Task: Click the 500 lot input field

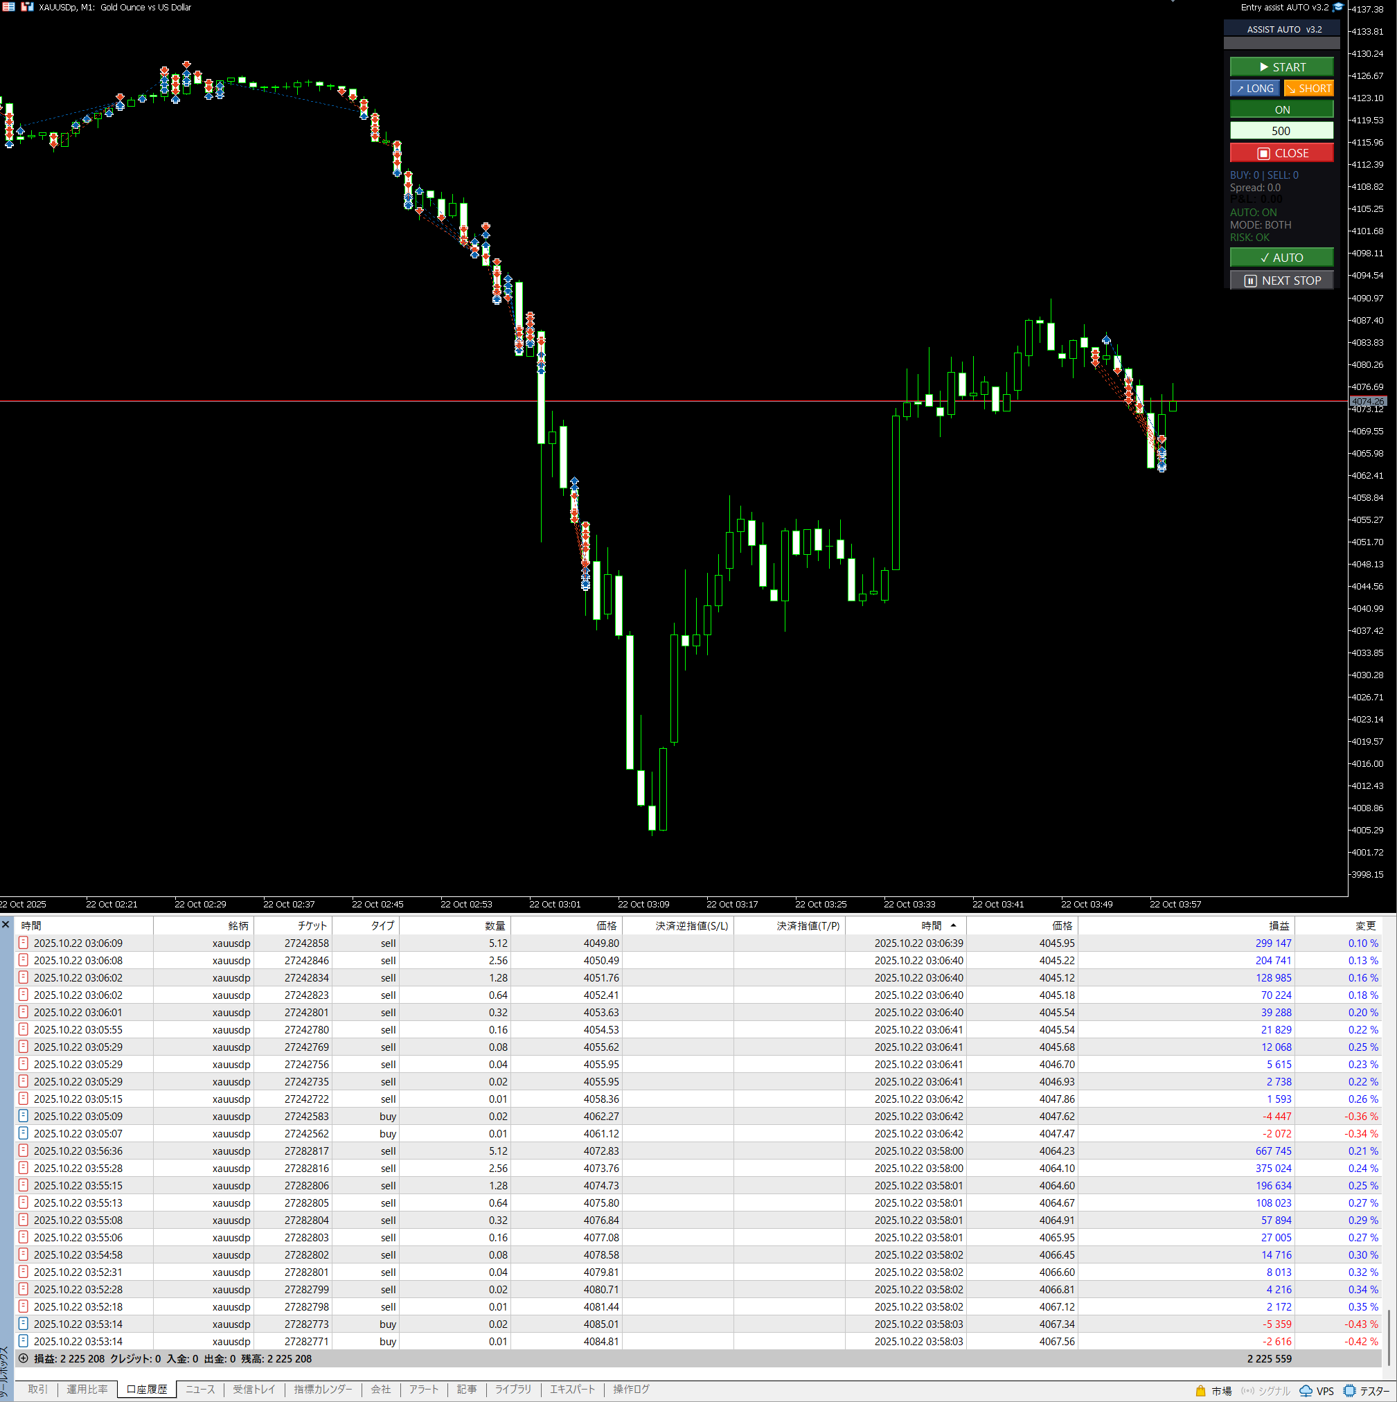Action: [x=1281, y=131]
